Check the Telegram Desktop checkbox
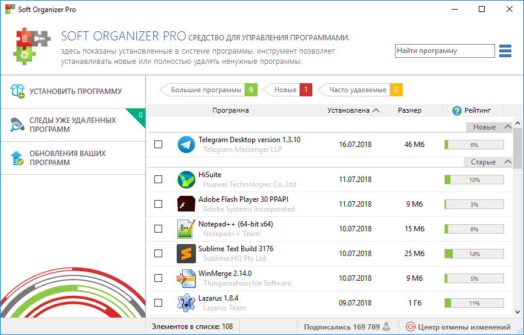The image size is (524, 335). 159,145
